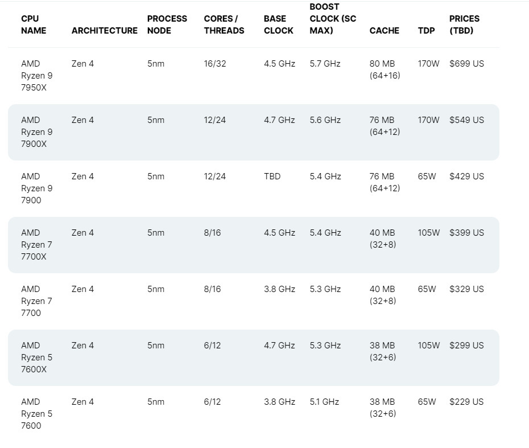Click the AMD Ryzen 9 7900X row name
This screenshot has width=529, height=448.
coord(36,132)
